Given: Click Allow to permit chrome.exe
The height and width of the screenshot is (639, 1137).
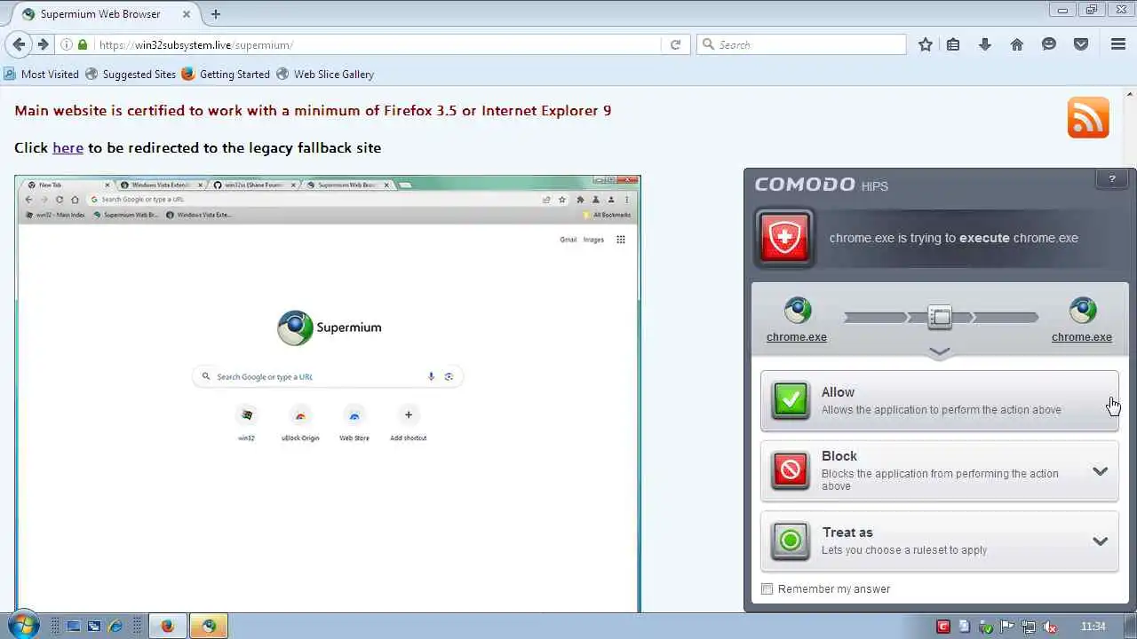Looking at the screenshot, I should [x=940, y=400].
